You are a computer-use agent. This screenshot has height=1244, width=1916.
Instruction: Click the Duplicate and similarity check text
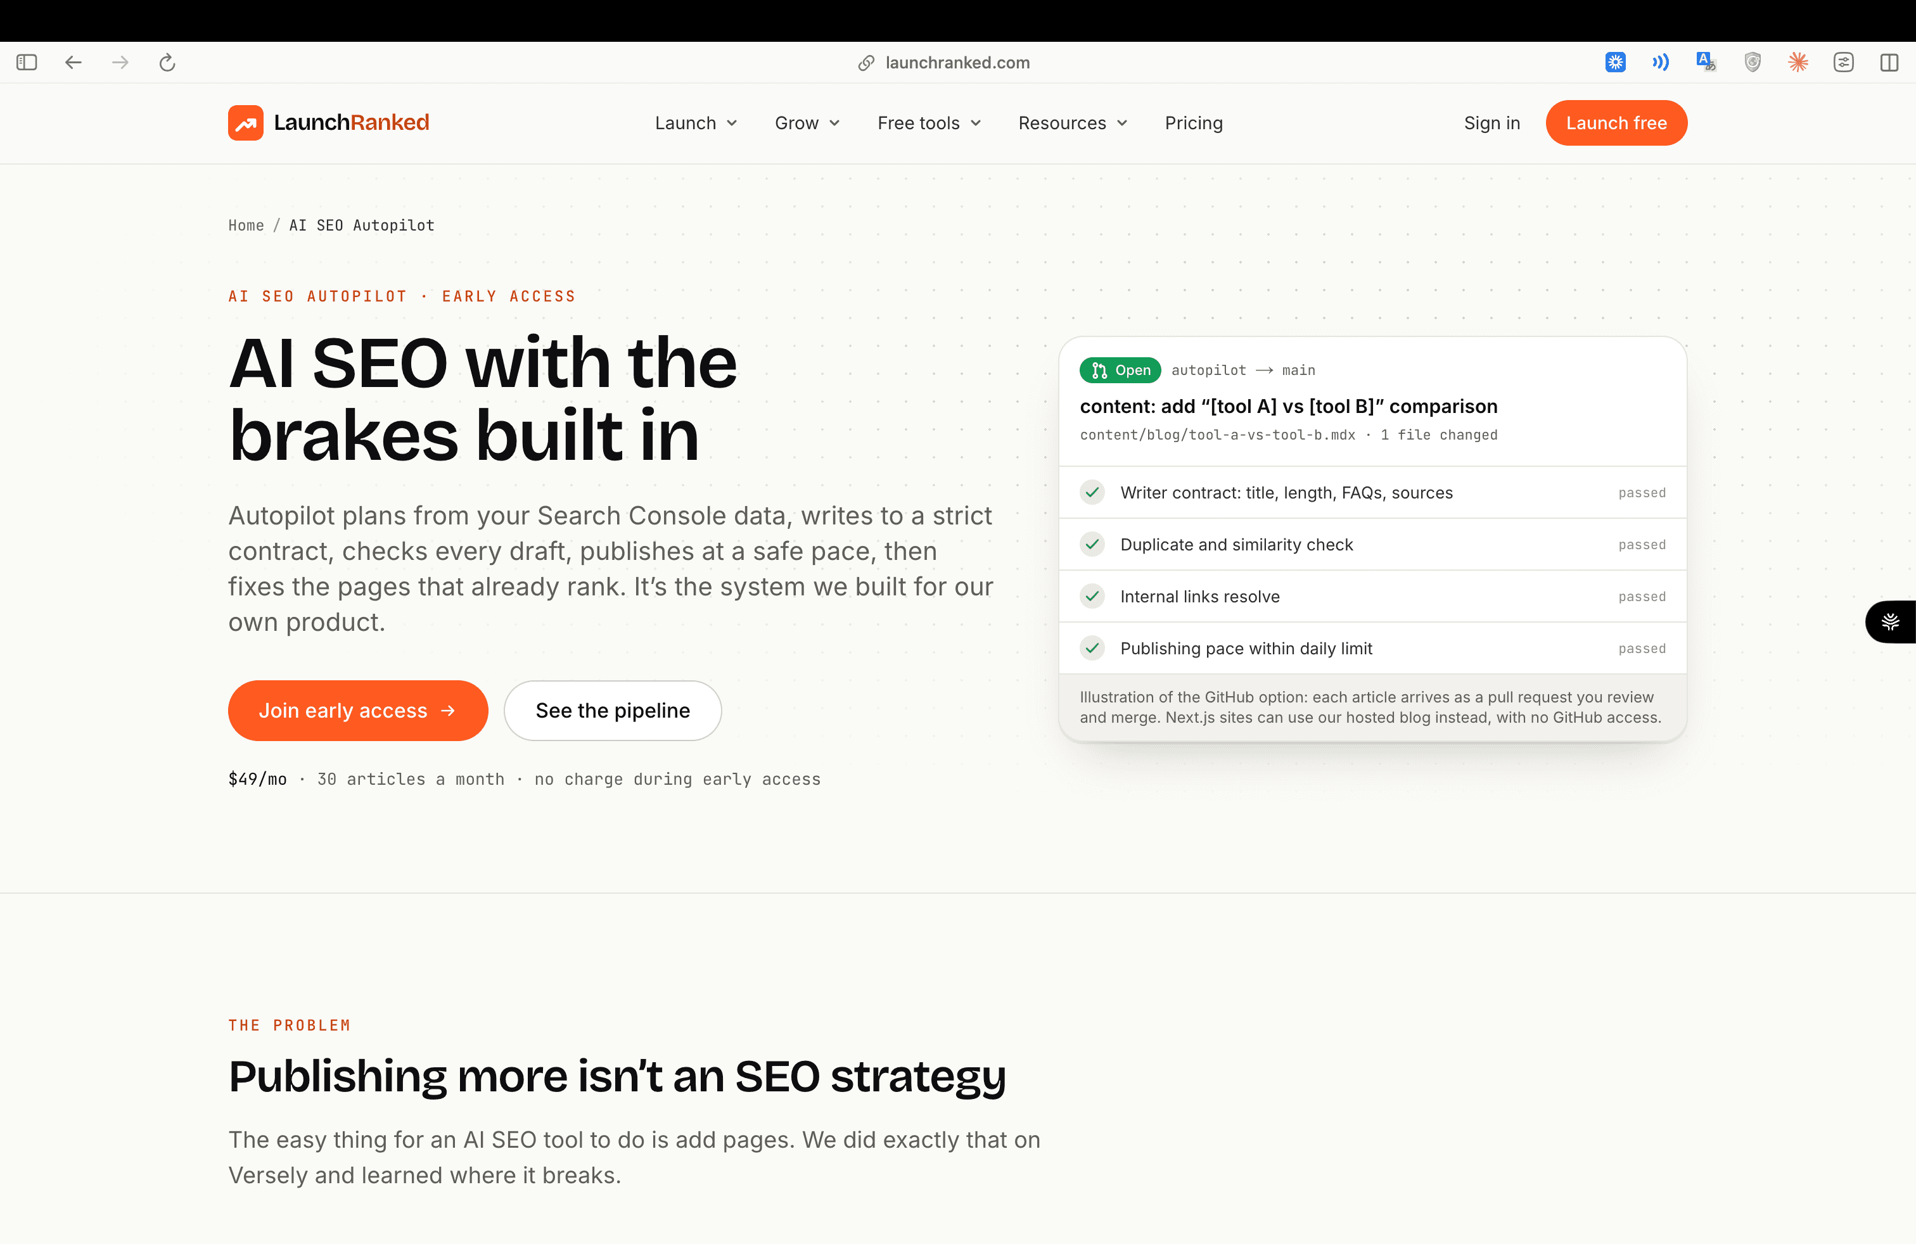1237,545
